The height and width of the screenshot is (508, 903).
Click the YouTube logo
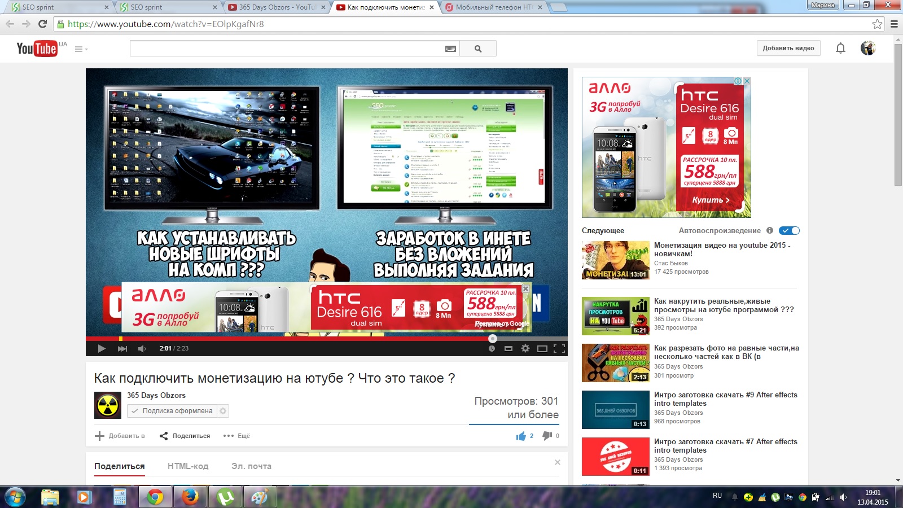[x=37, y=49]
